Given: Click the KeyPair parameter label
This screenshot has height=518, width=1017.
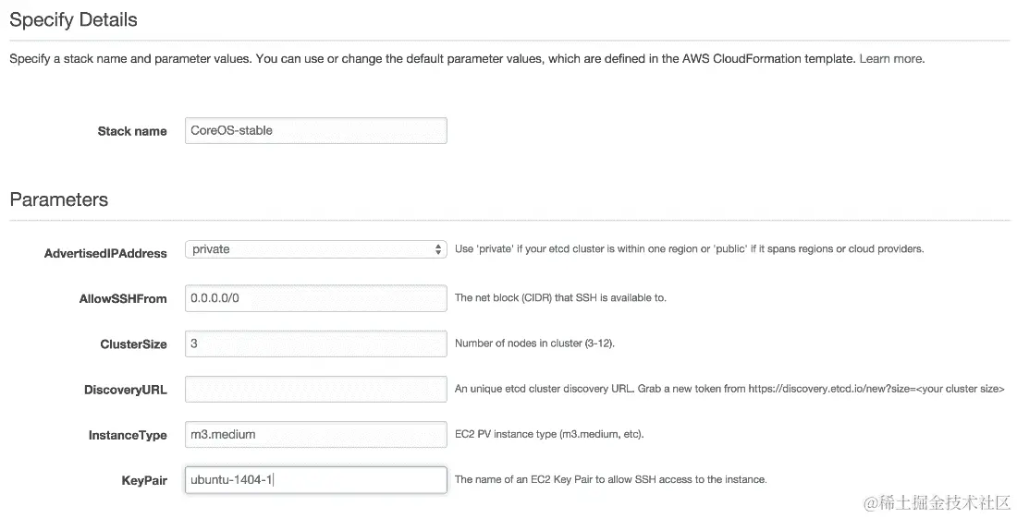Looking at the screenshot, I should [144, 480].
